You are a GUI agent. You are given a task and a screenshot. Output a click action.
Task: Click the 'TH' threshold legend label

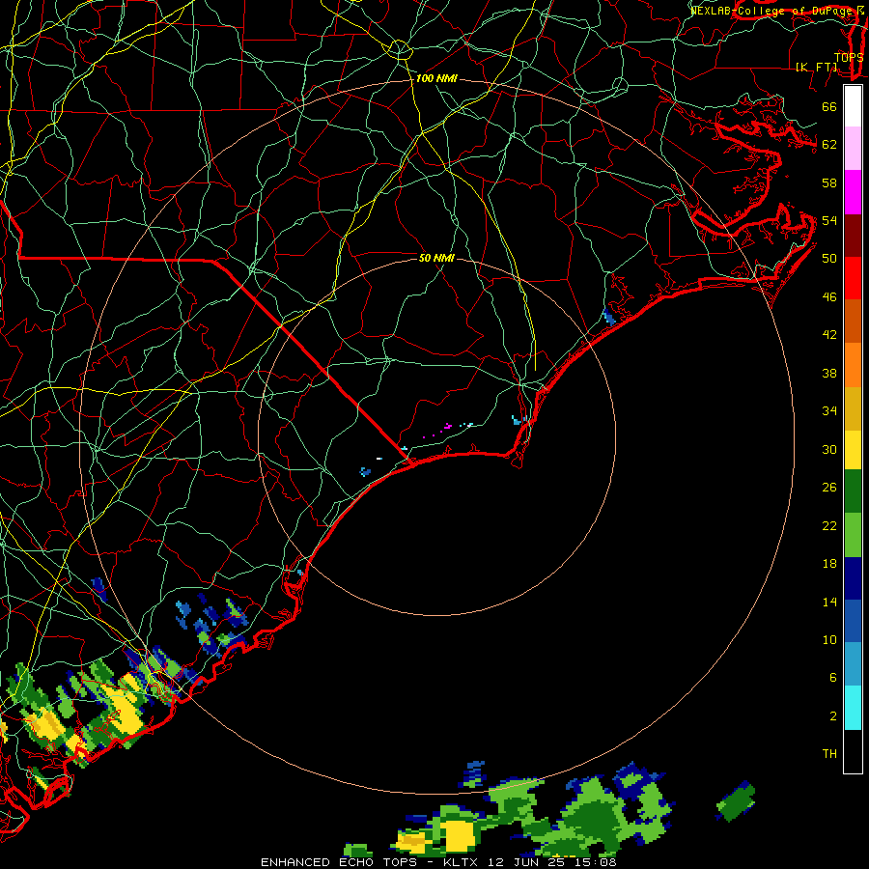pos(829,754)
